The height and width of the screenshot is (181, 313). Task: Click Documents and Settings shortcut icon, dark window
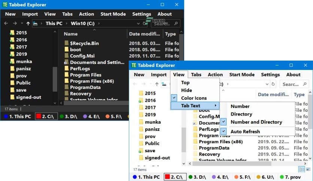tap(66, 62)
